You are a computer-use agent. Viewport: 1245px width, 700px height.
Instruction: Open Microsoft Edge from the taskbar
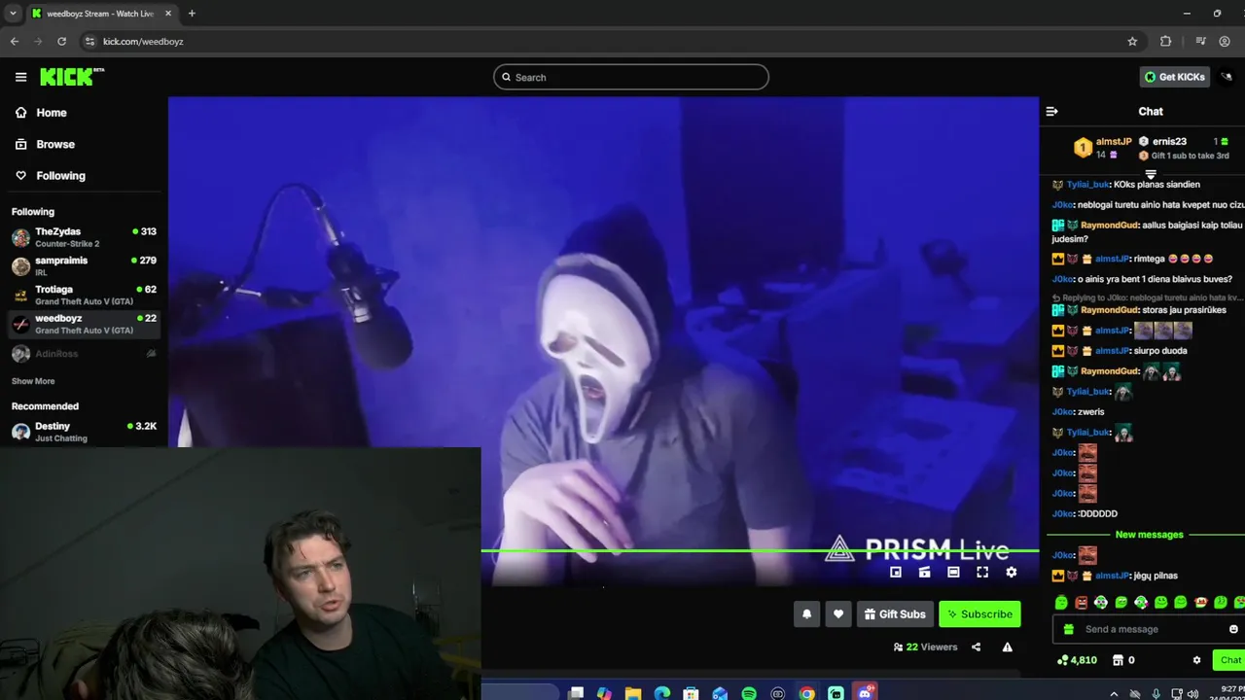coord(662,693)
